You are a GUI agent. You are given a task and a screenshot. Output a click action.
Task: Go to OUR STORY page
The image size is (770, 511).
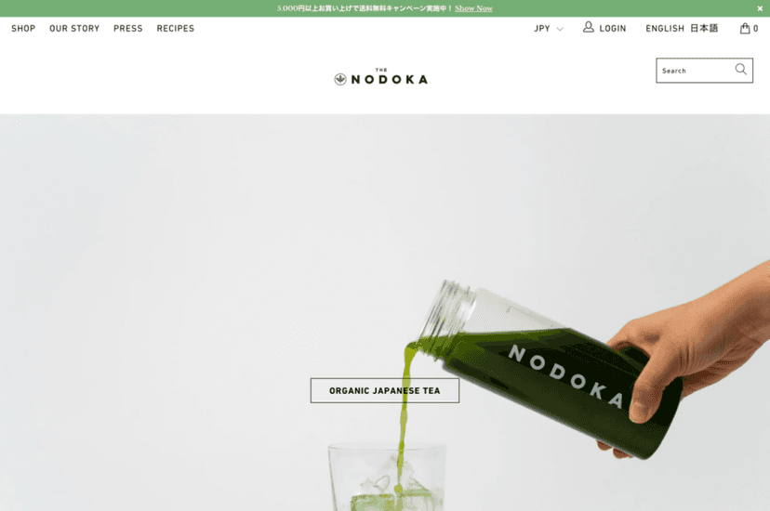(74, 29)
